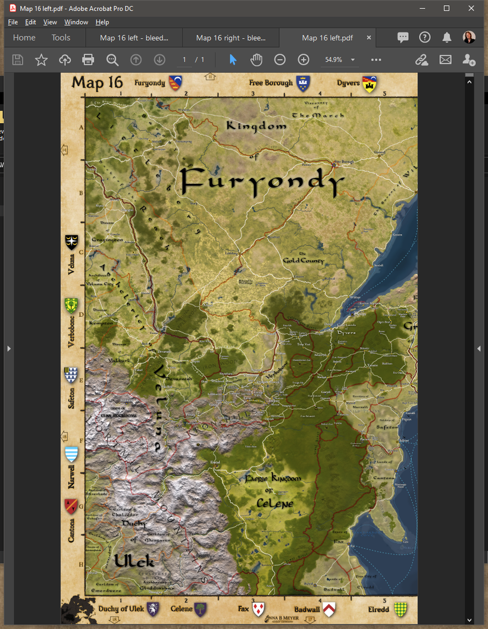
Task: View notifications via the bell icon
Action: click(447, 37)
